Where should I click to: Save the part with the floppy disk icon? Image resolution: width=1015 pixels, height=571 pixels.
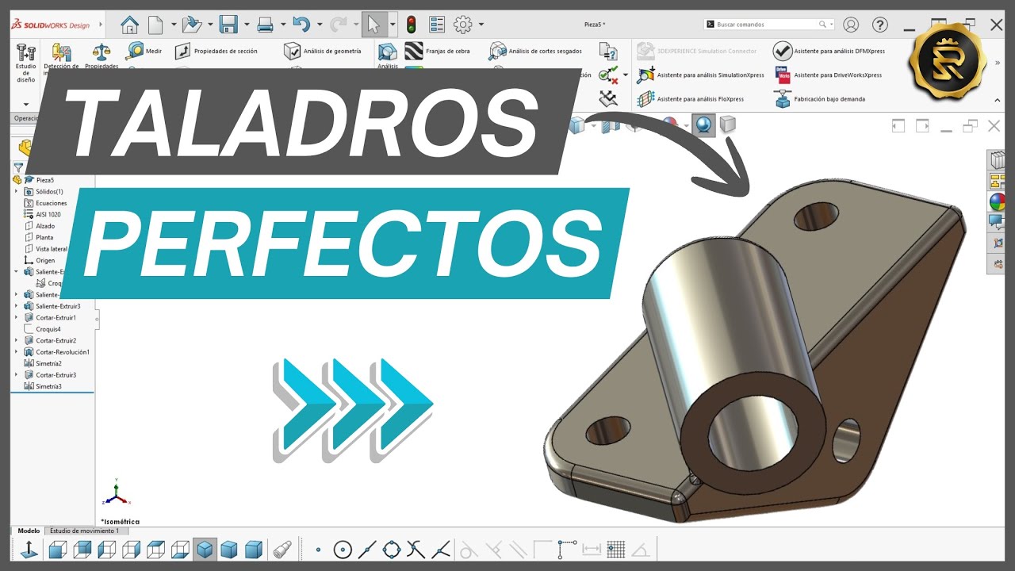click(x=228, y=25)
